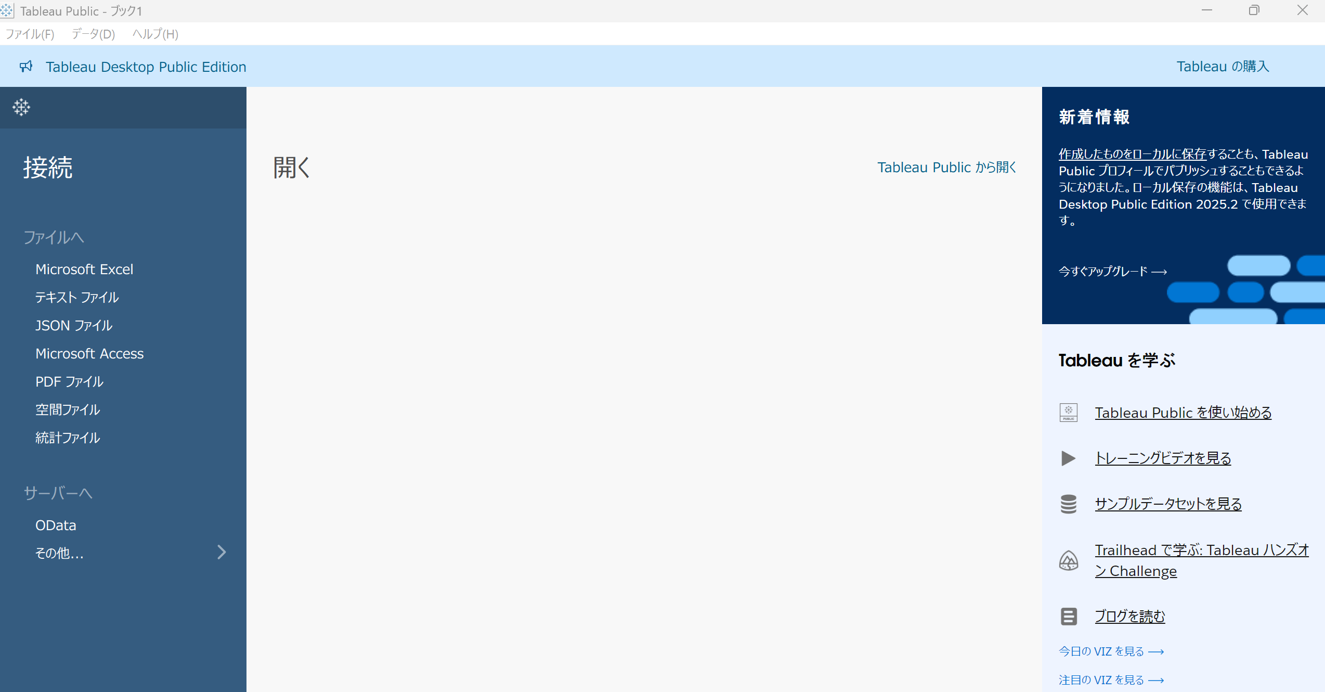Open 今日の VIZ を見る link

pyautogui.click(x=1111, y=651)
